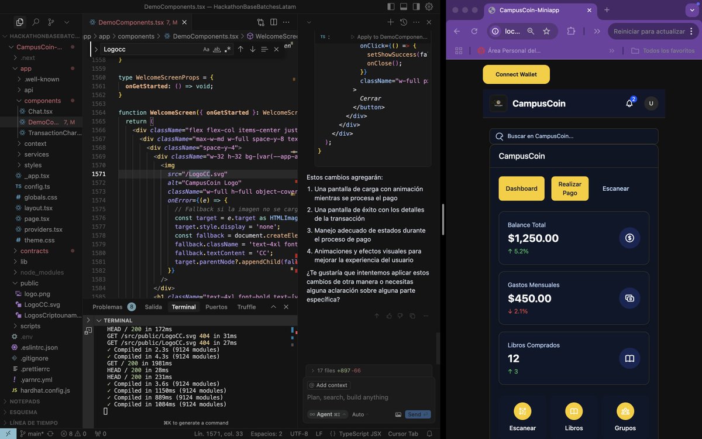Screen dimensions: 702x439
Task: Expand the 17 files changed summary
Action: click(x=369, y=371)
